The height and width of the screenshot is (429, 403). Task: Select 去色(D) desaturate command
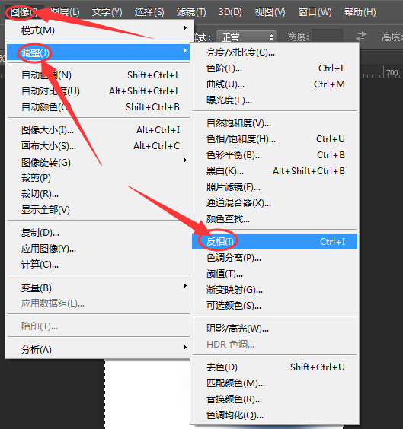click(275, 367)
